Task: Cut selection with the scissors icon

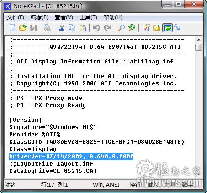Action: (x=62, y=28)
